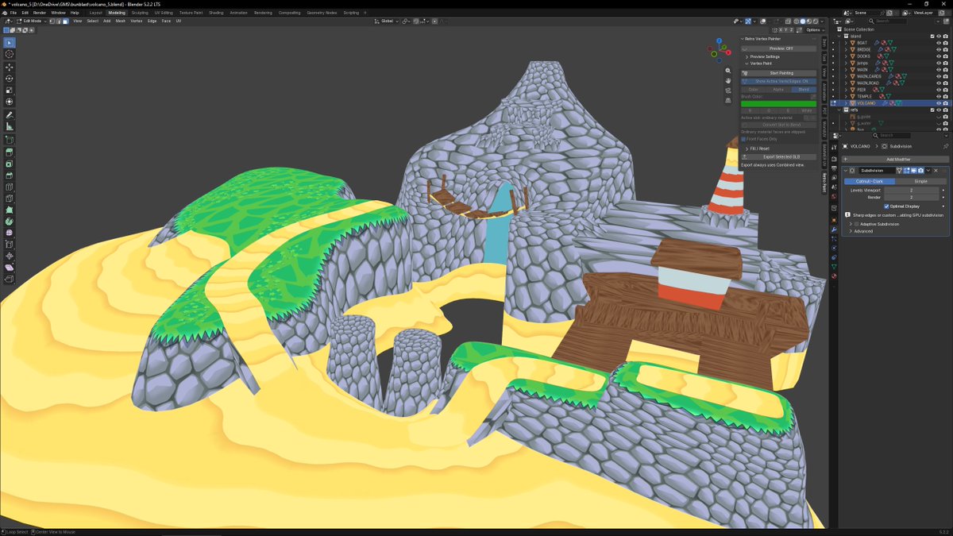
Task: Select the Move tool in toolbar
Action: coord(10,67)
